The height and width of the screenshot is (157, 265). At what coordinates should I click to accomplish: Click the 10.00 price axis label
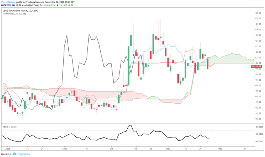259,119
